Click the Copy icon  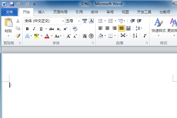point(18,28)
